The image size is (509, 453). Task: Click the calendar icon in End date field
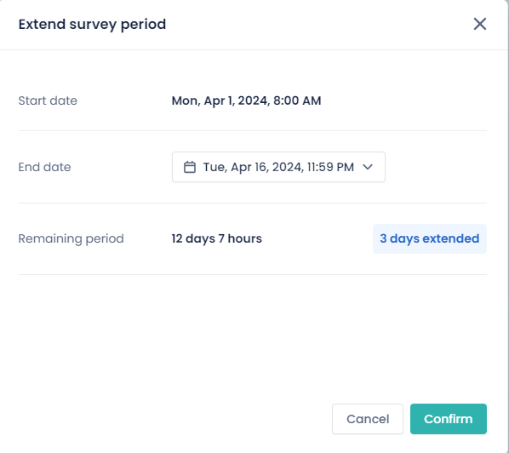[x=190, y=167]
